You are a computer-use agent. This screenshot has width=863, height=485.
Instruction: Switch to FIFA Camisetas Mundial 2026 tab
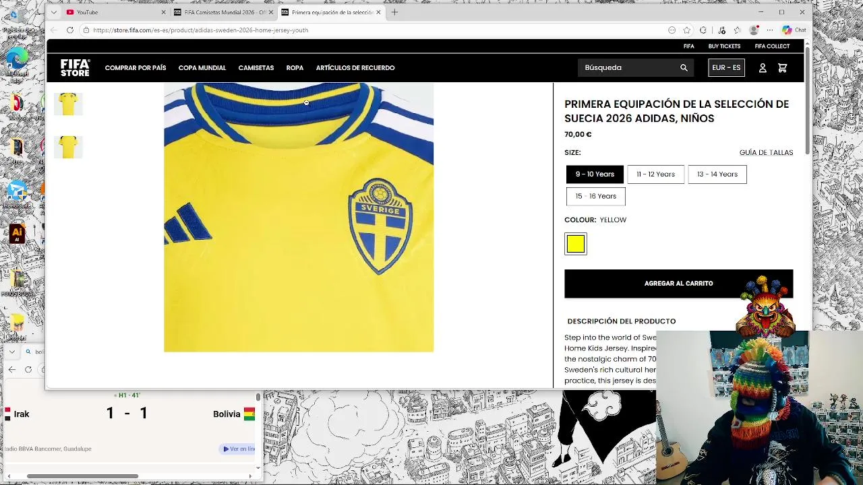[222, 12]
